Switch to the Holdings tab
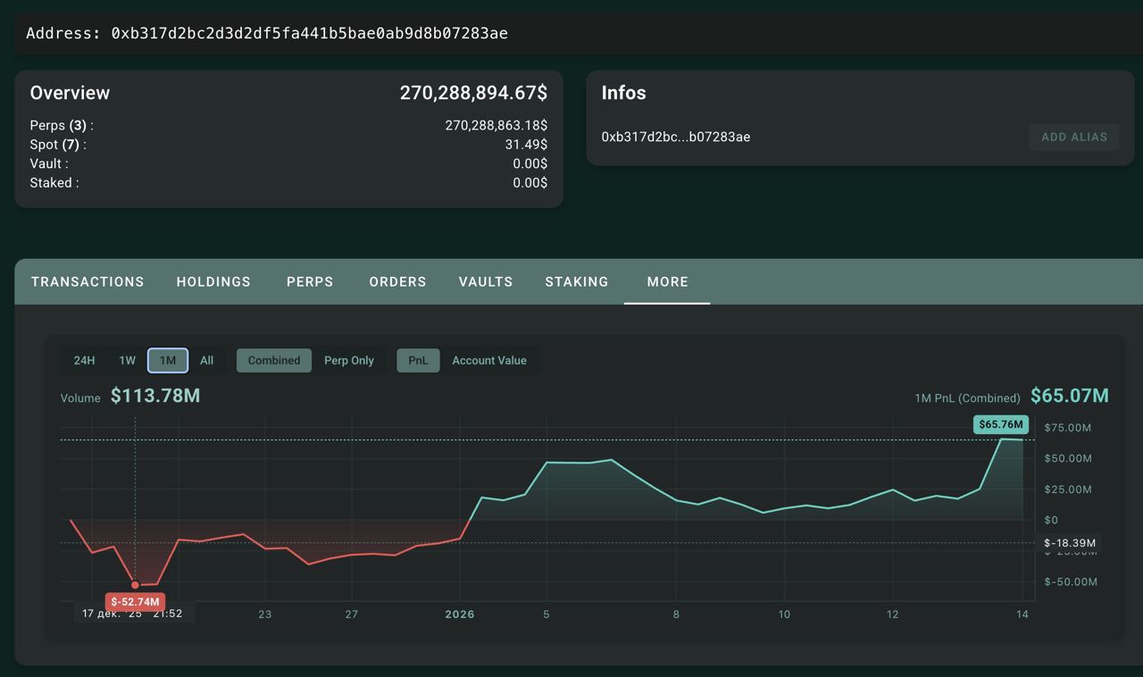Image resolution: width=1143 pixels, height=677 pixels. point(213,281)
